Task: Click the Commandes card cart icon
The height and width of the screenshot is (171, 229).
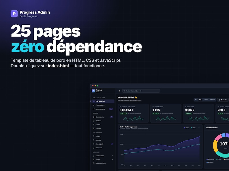Action: point(153,107)
